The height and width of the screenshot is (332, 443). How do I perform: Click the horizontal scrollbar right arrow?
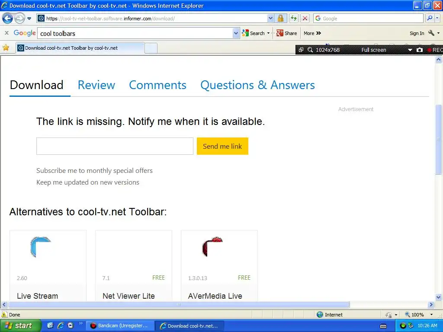tap(431, 305)
